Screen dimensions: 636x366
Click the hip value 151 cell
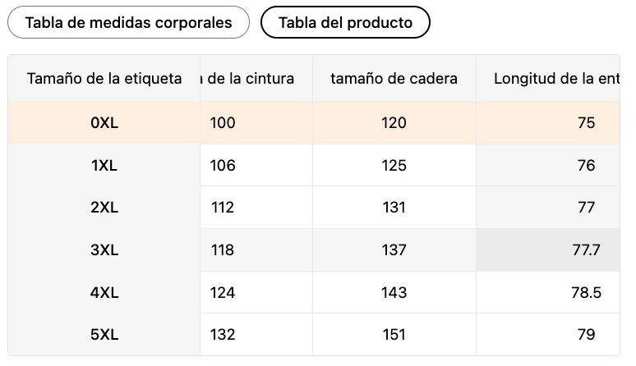[394, 335]
